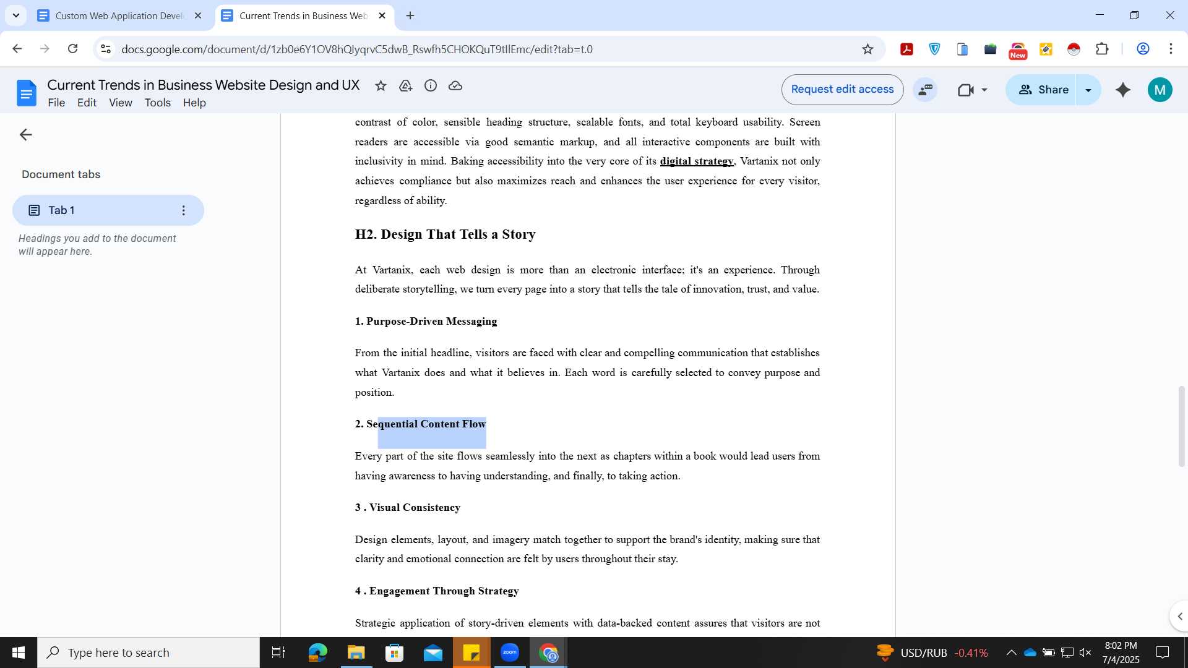Open the tab search dropdown
The height and width of the screenshot is (668, 1188).
pos(16,15)
